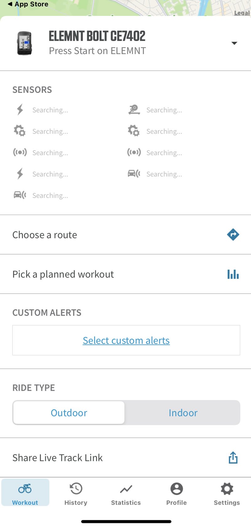Open Select custom alerts
Screen dimensions: 251x528
coord(126,340)
